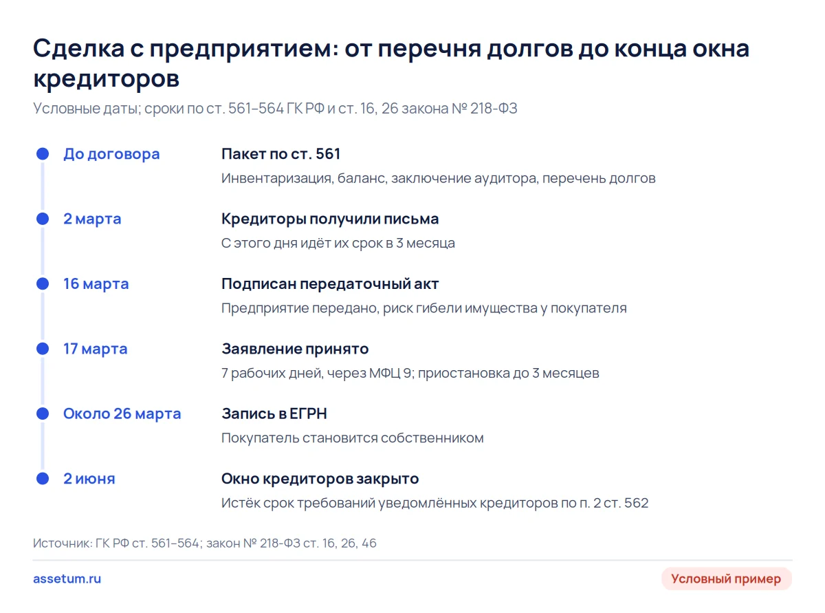Click the heading «Запись в ЕГРН»
The image size is (825, 613).
(x=274, y=413)
